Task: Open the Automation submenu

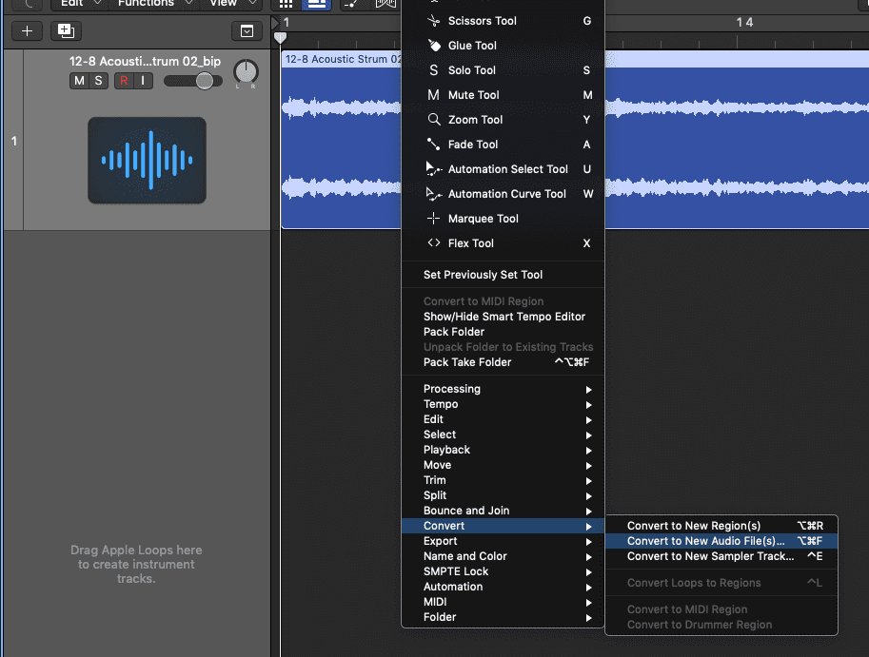Action: coord(503,587)
